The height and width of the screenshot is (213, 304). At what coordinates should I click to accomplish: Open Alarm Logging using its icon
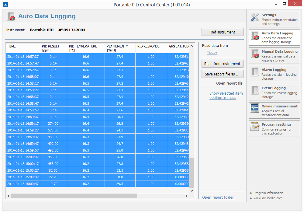pyautogui.click(x=255, y=72)
